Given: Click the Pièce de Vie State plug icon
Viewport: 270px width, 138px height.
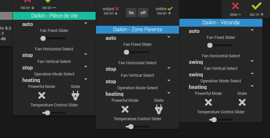Looking at the screenshot, I should 75,96.
